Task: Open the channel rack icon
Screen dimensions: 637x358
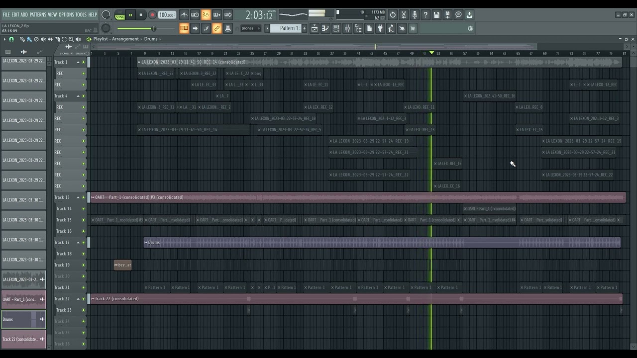Action: click(x=336, y=28)
